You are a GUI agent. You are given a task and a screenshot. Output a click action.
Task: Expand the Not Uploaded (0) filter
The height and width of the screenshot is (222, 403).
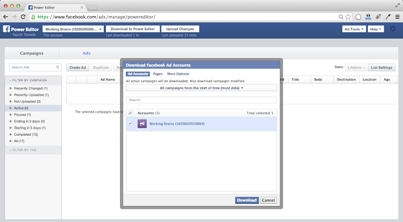[x=11, y=101]
